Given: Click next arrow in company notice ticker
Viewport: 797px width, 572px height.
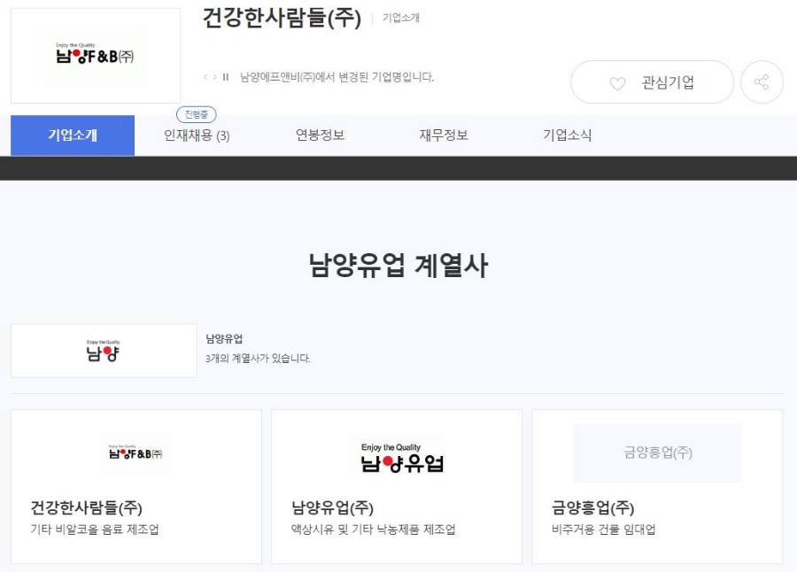Looking at the screenshot, I should [x=215, y=77].
